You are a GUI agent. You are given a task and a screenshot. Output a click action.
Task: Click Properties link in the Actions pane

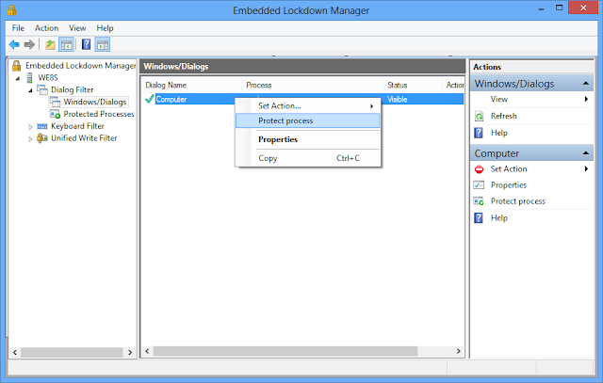[509, 185]
